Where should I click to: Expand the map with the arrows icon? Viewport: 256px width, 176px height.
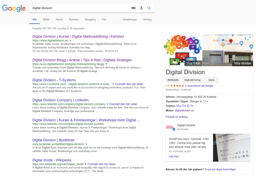click(x=249, y=39)
